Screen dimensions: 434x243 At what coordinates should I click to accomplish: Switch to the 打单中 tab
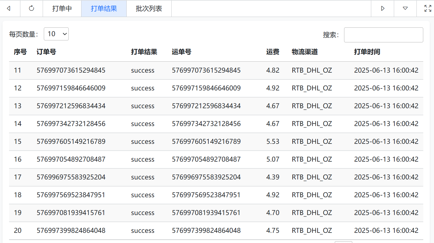click(x=62, y=8)
